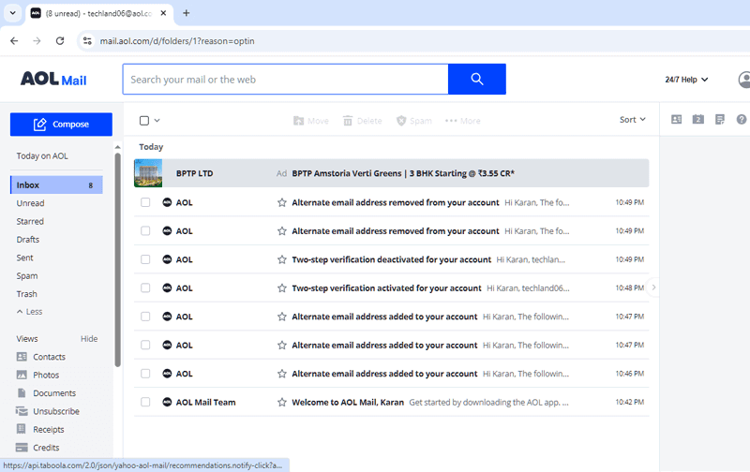Open the Sort dropdown
The height and width of the screenshot is (472, 750).
pyautogui.click(x=632, y=120)
